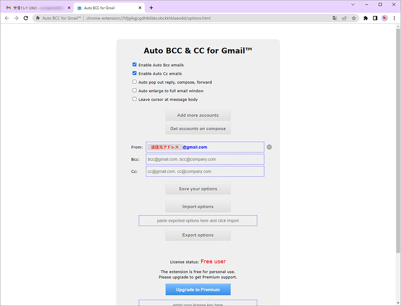This screenshot has height=306, width=401.
Task: Remove the From account with X icon
Action: coord(269,147)
